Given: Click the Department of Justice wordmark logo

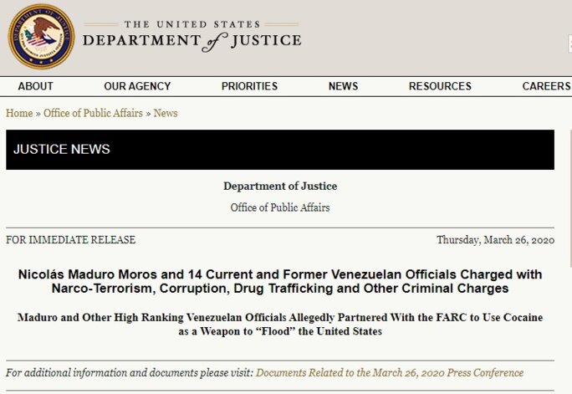Looking at the screenshot, I should click(192, 37).
